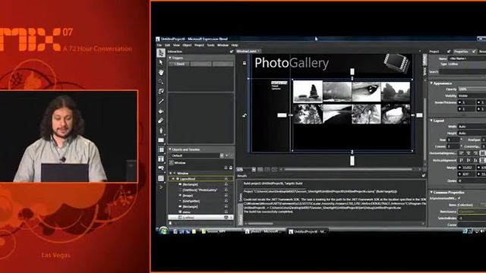This screenshot has height=273, width=486.
Task: Collapse the Common Properties section
Action: pyautogui.click(x=431, y=192)
